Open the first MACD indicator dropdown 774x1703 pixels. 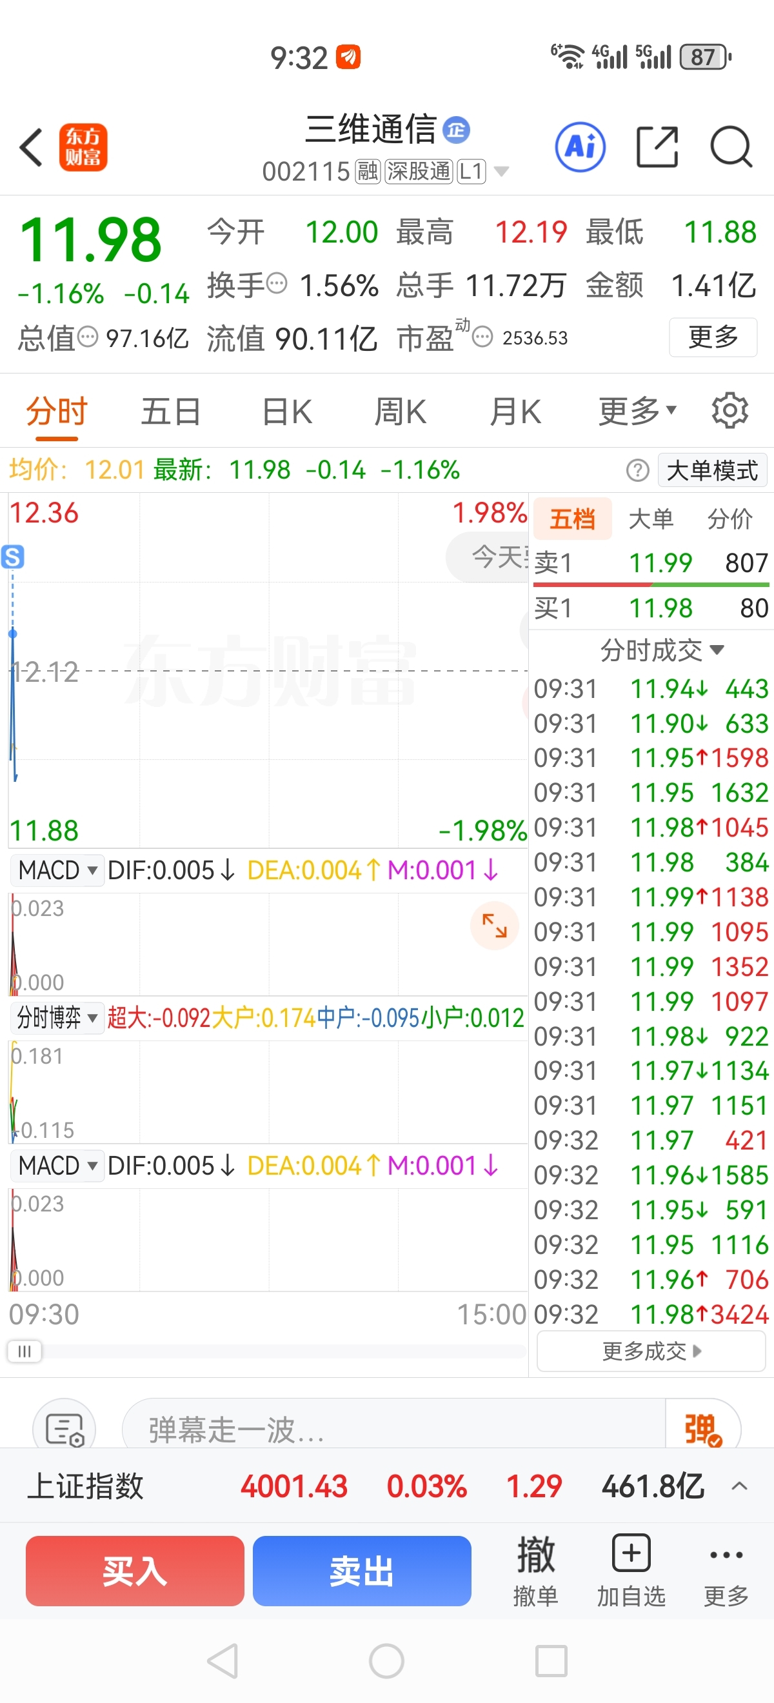[x=57, y=870]
